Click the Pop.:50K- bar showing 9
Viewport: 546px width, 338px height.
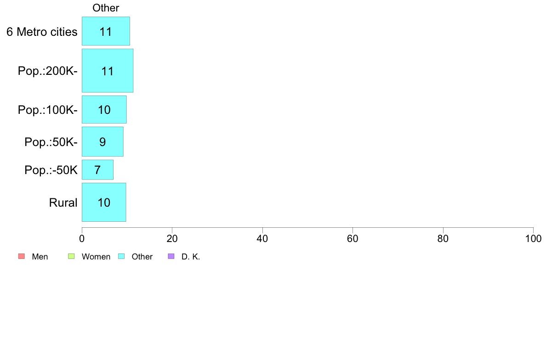click(103, 141)
